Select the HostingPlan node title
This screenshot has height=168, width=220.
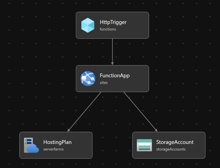(x=57, y=142)
